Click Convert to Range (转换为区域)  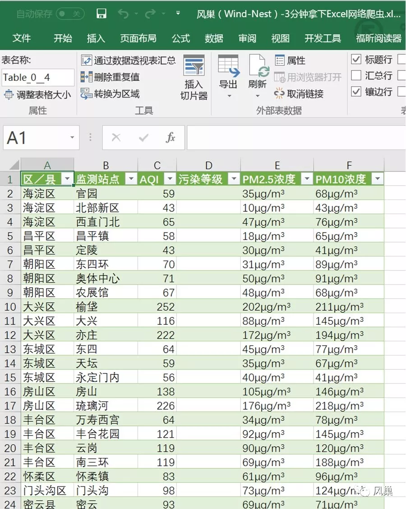[x=110, y=94]
